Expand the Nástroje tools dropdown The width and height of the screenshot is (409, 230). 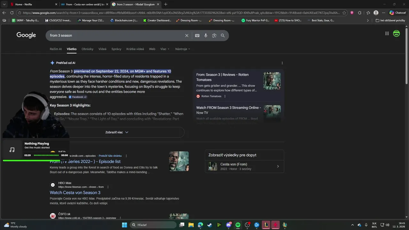[x=183, y=49]
